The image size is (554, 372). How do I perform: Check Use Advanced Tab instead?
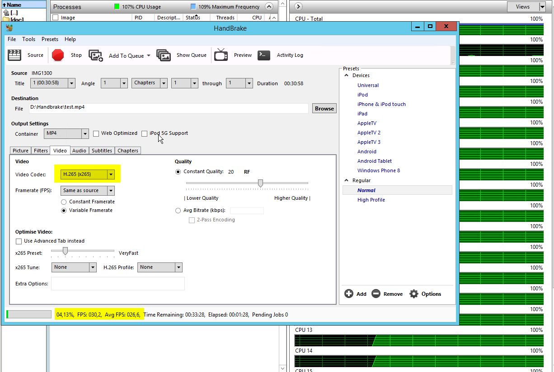coord(19,241)
